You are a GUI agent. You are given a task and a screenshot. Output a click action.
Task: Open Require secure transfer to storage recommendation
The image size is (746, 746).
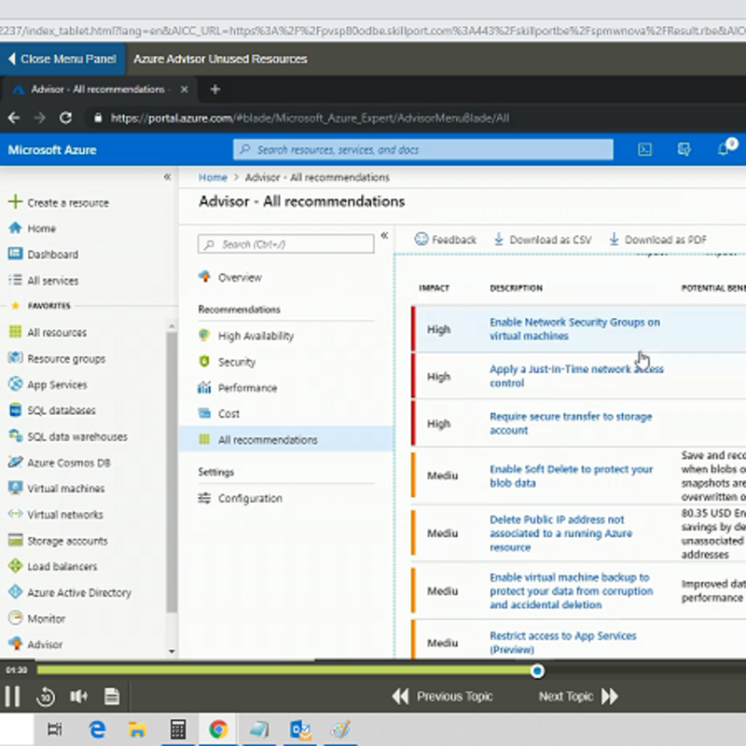point(571,423)
